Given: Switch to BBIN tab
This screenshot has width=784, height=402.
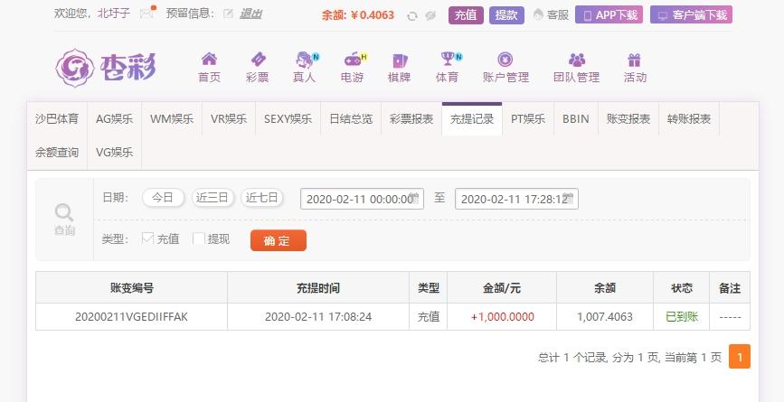Looking at the screenshot, I should pos(576,119).
